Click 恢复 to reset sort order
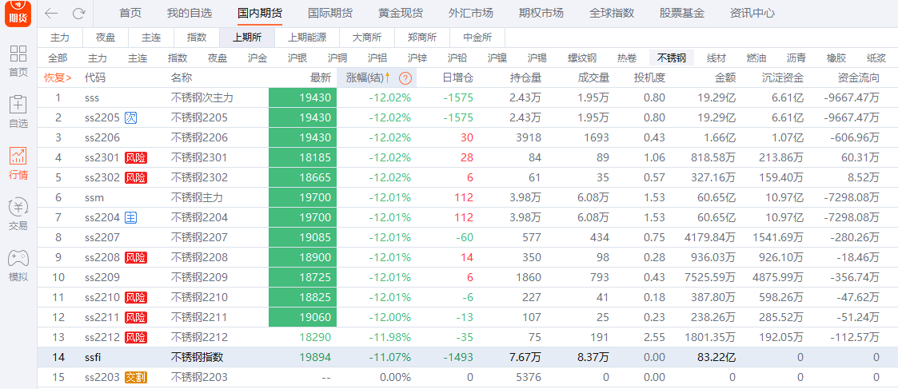 pyautogui.click(x=57, y=78)
